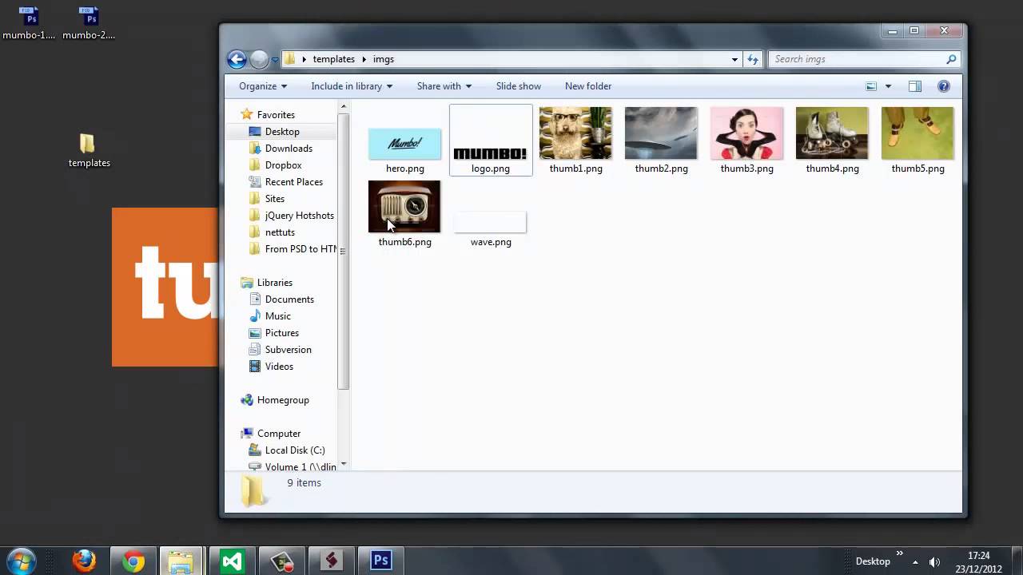Open recent locations dropdown beside Forward arrow
Image resolution: width=1023 pixels, height=575 pixels.
(275, 59)
